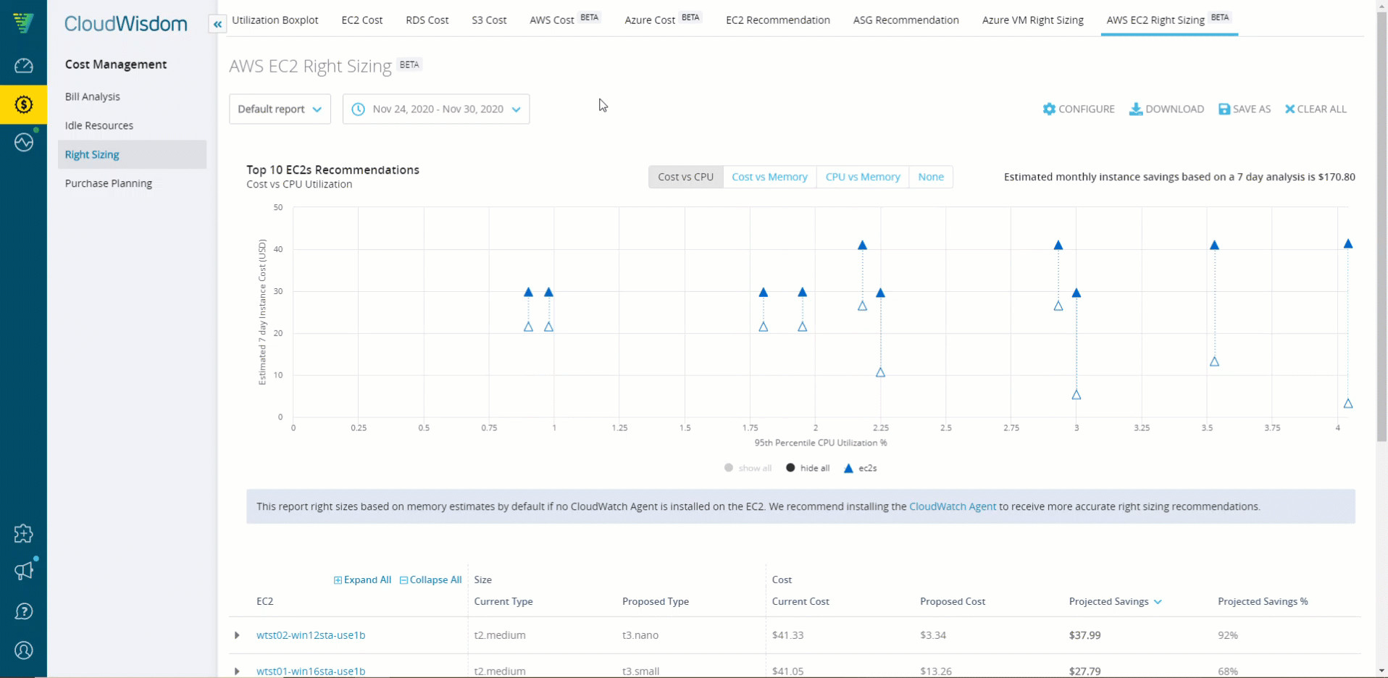Switch to the EC2 Cost tab
This screenshot has width=1388, height=678.
click(361, 20)
